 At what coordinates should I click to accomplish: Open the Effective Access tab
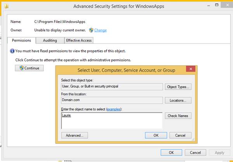click(x=79, y=40)
